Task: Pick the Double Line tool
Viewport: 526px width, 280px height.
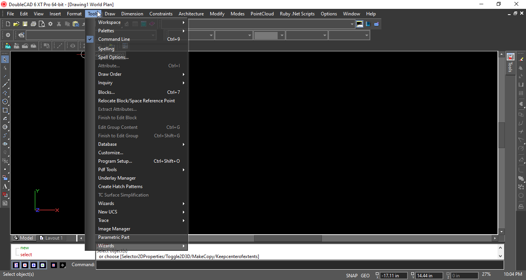Action: point(5,85)
